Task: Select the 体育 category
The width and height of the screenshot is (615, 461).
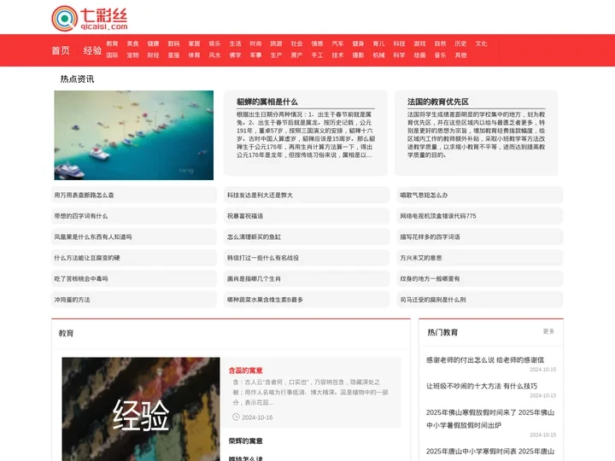Action: tap(194, 55)
